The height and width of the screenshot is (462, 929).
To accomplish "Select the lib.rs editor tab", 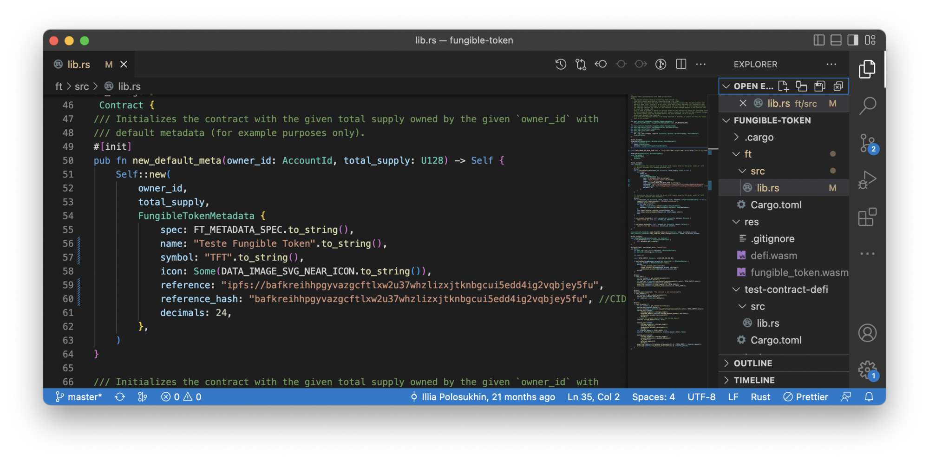I will [x=79, y=65].
